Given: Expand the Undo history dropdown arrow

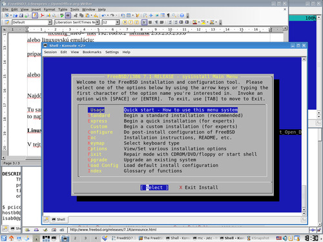Looking at the screenshot, I should click(x=108, y=15).
